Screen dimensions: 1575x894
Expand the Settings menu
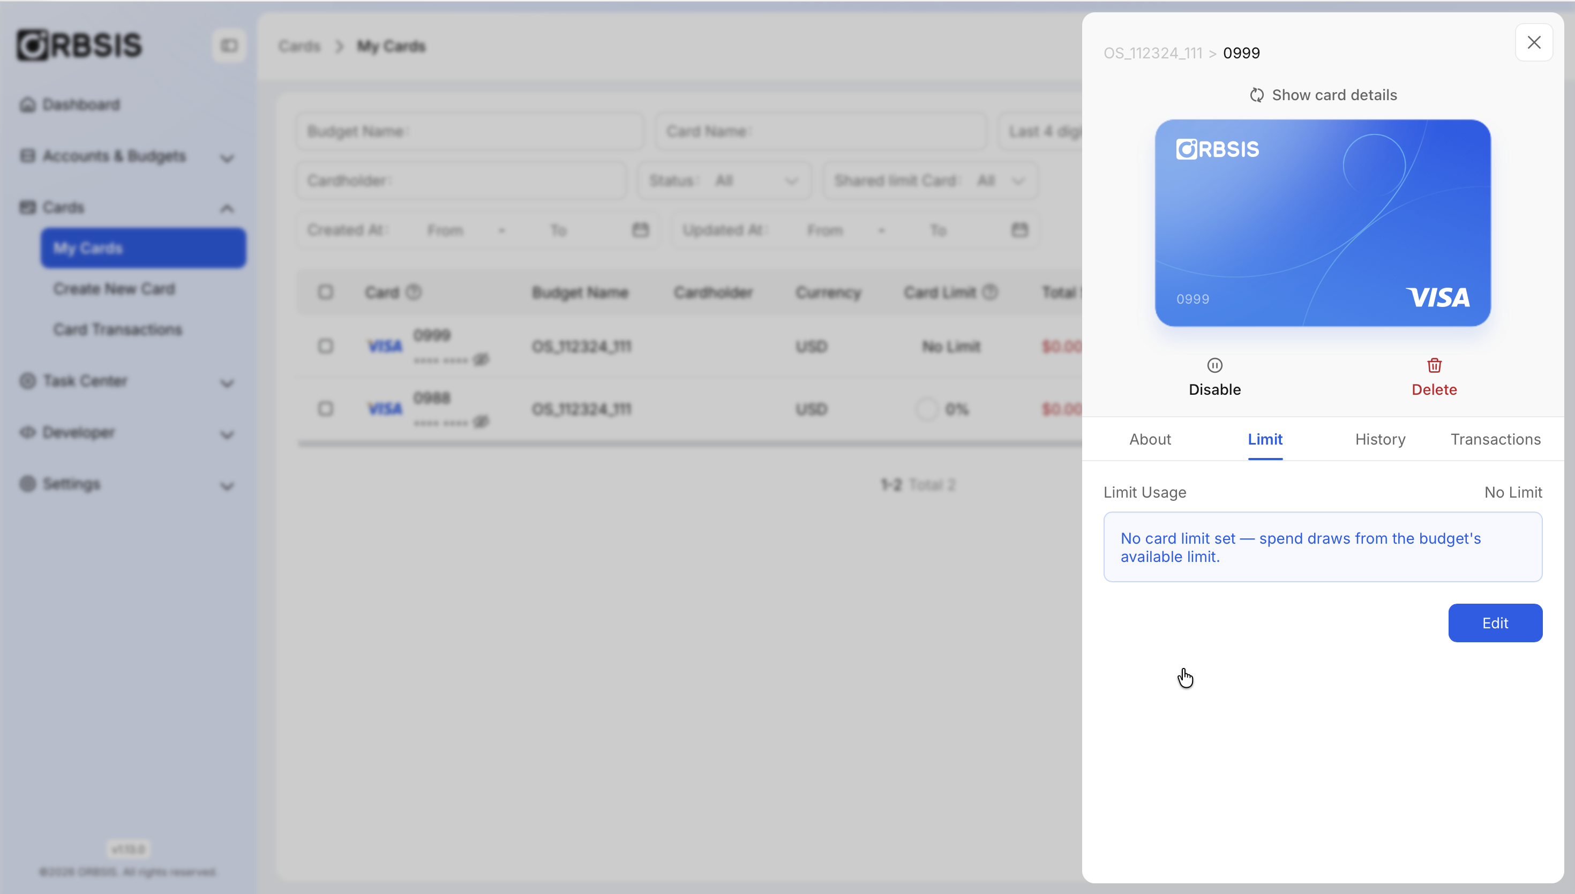[227, 486]
